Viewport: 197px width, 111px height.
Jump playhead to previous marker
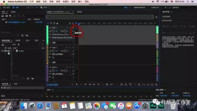pos(85,84)
